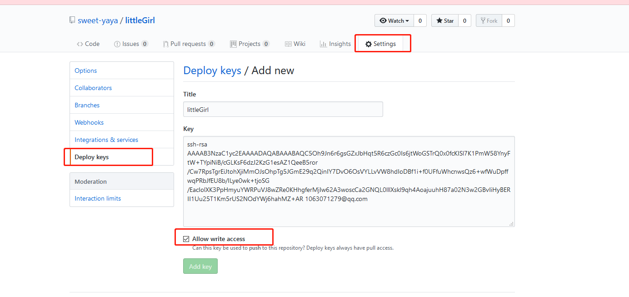Click the 1063071279@qq.com text in key

click(336, 199)
